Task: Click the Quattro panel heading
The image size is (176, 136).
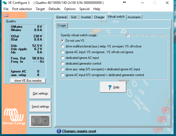Action: (x=11, y=21)
